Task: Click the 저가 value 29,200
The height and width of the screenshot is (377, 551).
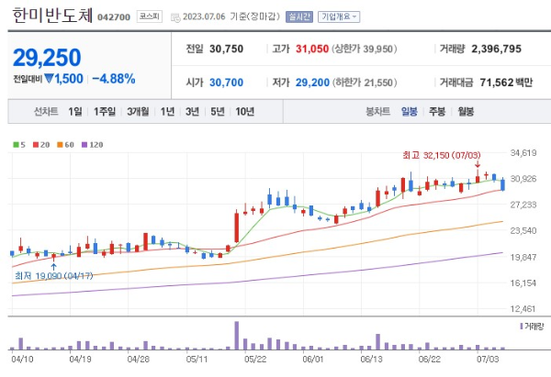Action: pyautogui.click(x=312, y=83)
